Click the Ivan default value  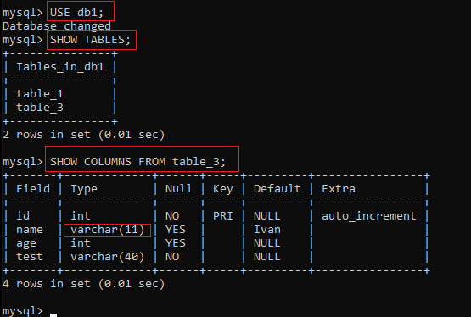pyautogui.click(x=267, y=230)
